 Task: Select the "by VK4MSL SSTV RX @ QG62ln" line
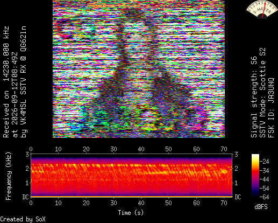coord(23,82)
